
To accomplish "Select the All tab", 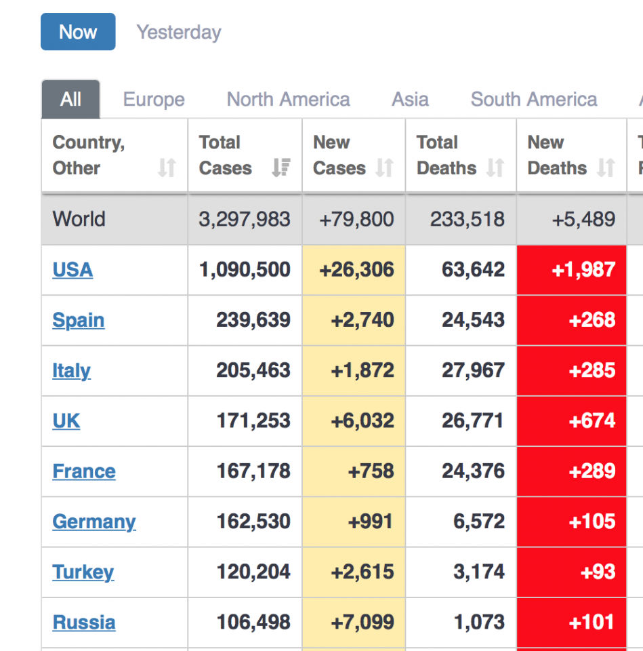I will point(70,100).
